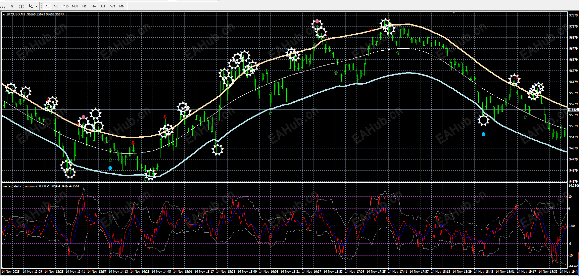This screenshot has height=276, width=579.
Task: Click the 94579 price scale value
Action: (573, 171)
